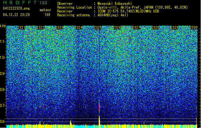Select observer name Masayuki Kobayashi

[x=115, y=4]
